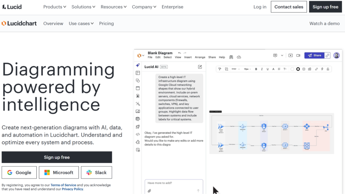Screen dimensions: 345x194
Task: Open the Terms of Service link
Action: point(63,185)
